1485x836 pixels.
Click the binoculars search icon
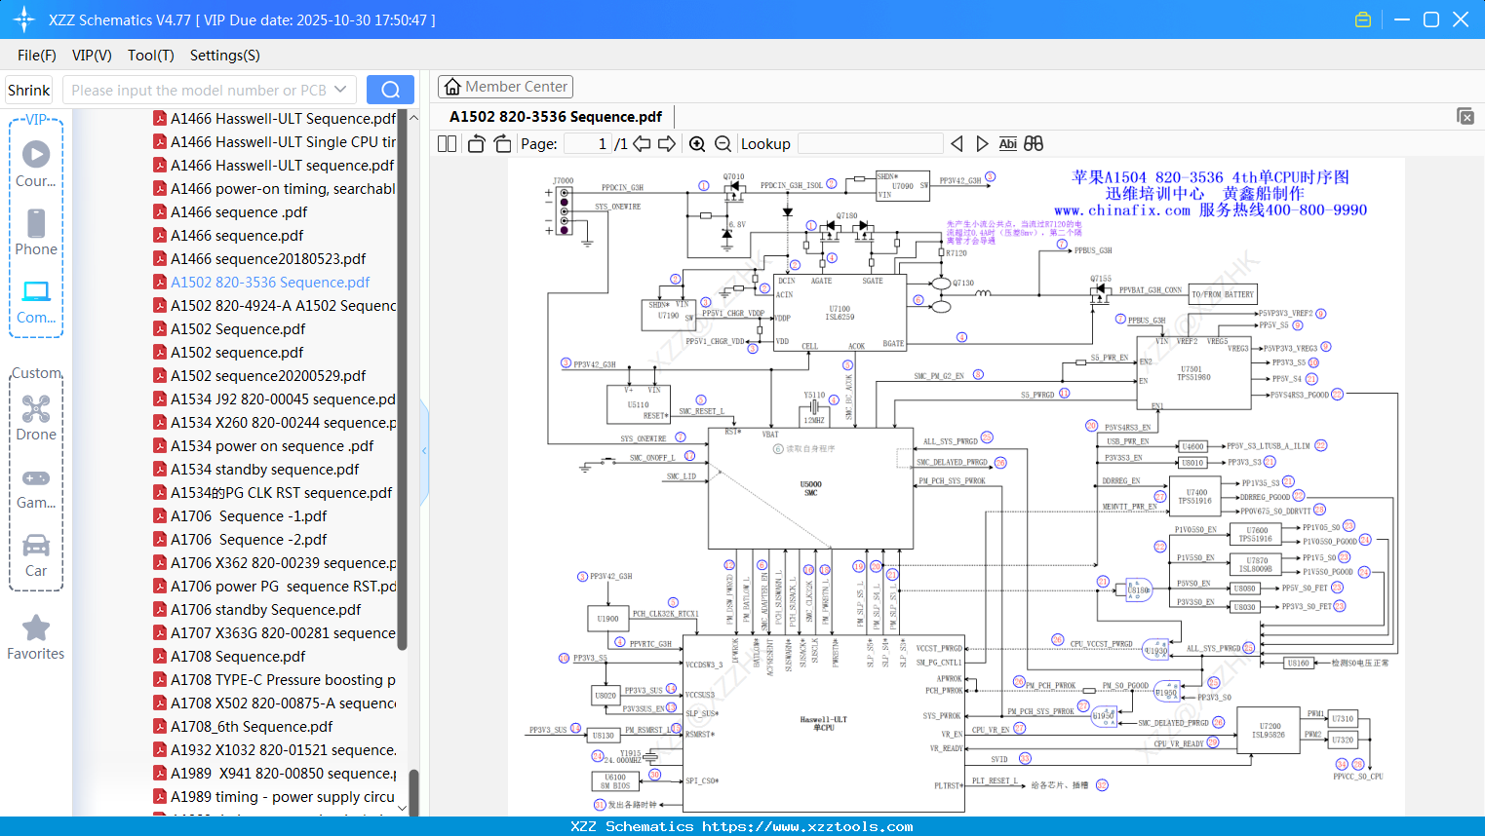click(1034, 144)
